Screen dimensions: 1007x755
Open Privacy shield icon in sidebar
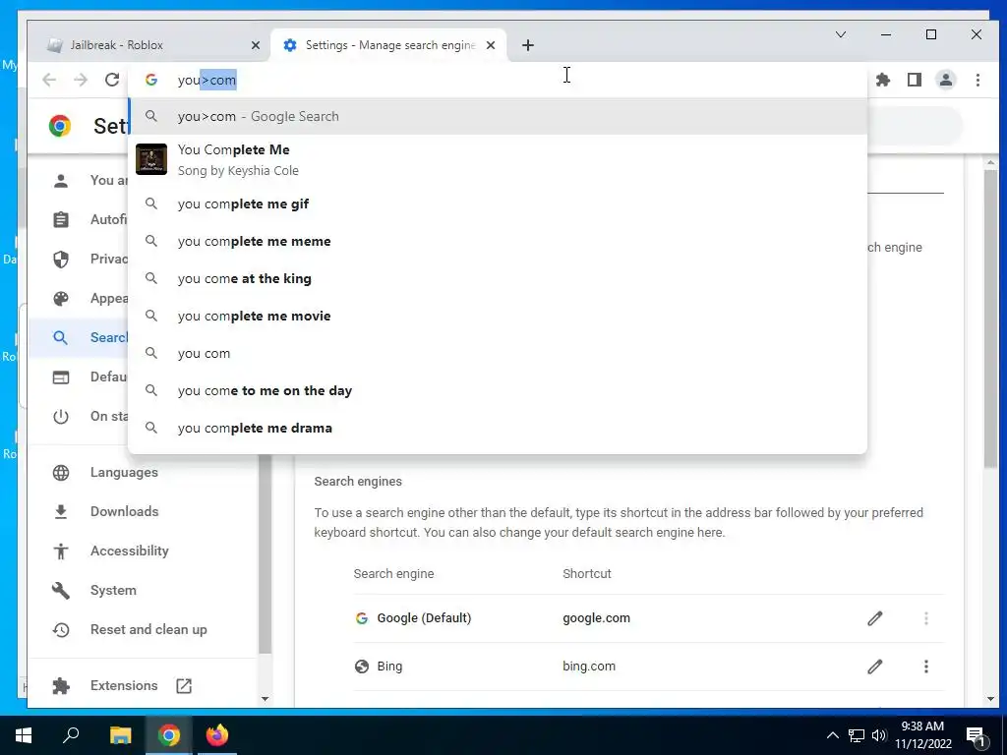click(61, 259)
